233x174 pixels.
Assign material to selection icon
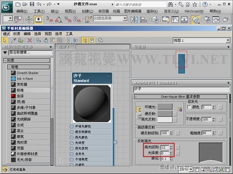(21, 40)
